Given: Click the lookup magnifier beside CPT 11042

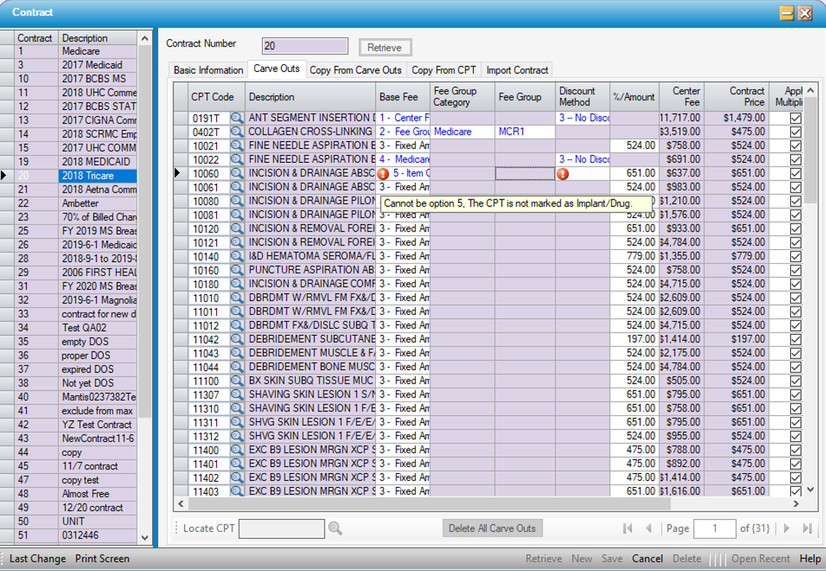Looking at the screenshot, I should click(237, 339).
